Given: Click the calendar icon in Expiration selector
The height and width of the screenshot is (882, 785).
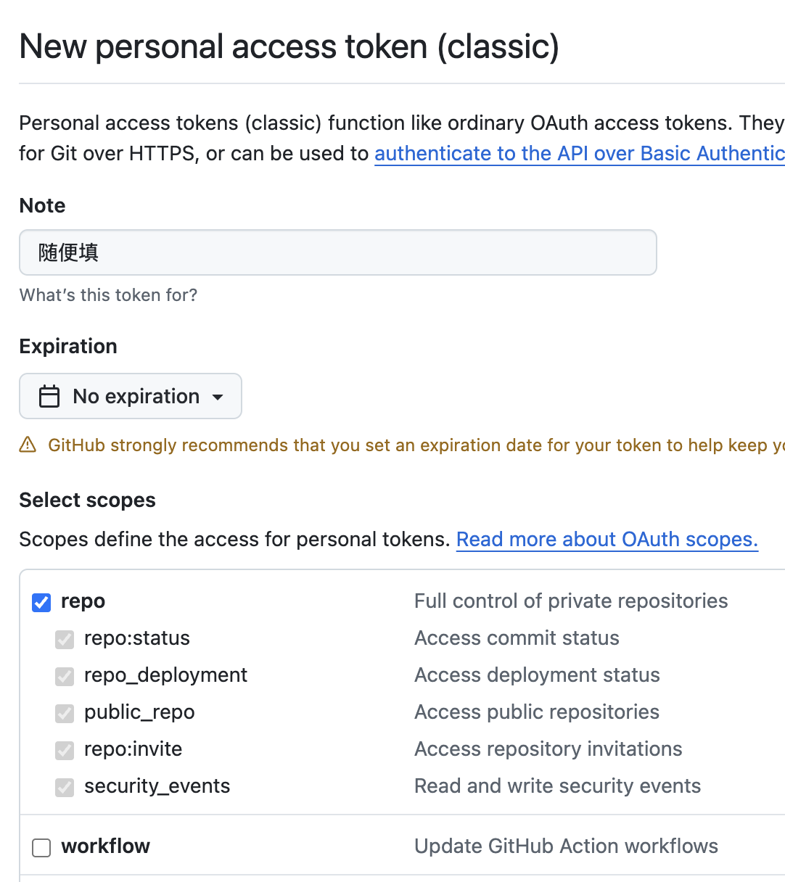Looking at the screenshot, I should (x=49, y=397).
